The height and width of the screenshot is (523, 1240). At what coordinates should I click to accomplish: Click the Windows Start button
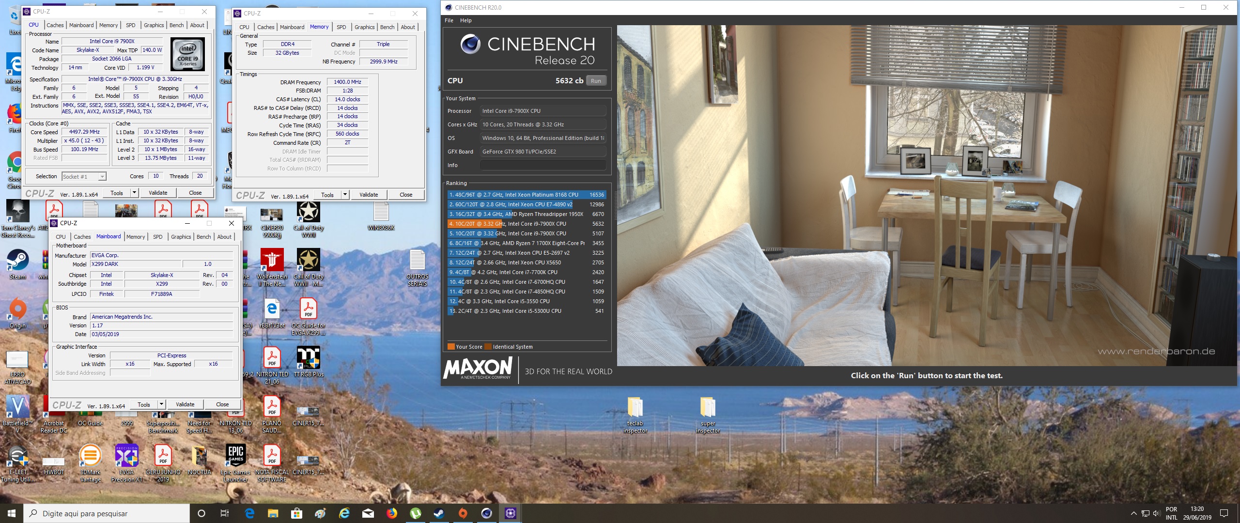click(x=12, y=513)
